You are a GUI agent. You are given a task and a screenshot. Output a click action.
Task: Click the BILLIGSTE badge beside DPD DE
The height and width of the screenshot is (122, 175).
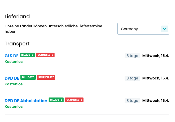(x=28, y=77)
